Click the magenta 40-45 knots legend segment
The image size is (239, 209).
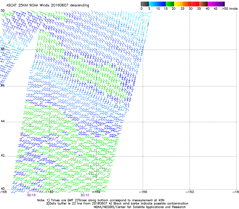[x=212, y=4]
